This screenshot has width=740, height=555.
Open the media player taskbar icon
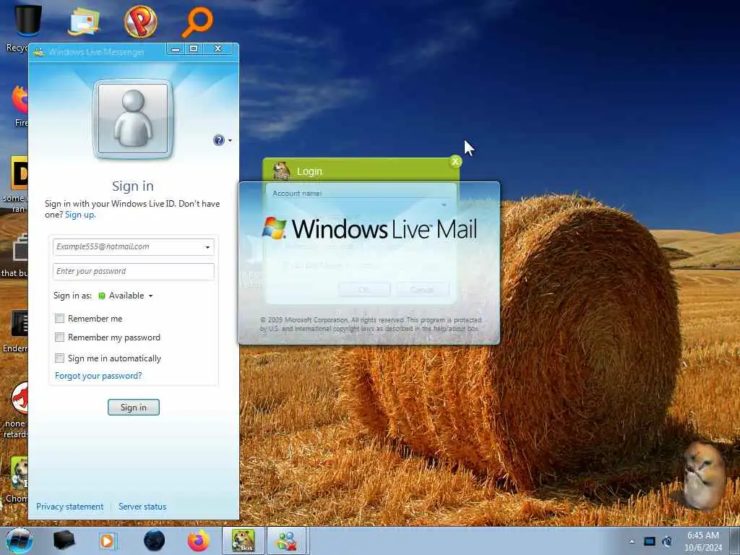[x=107, y=541]
